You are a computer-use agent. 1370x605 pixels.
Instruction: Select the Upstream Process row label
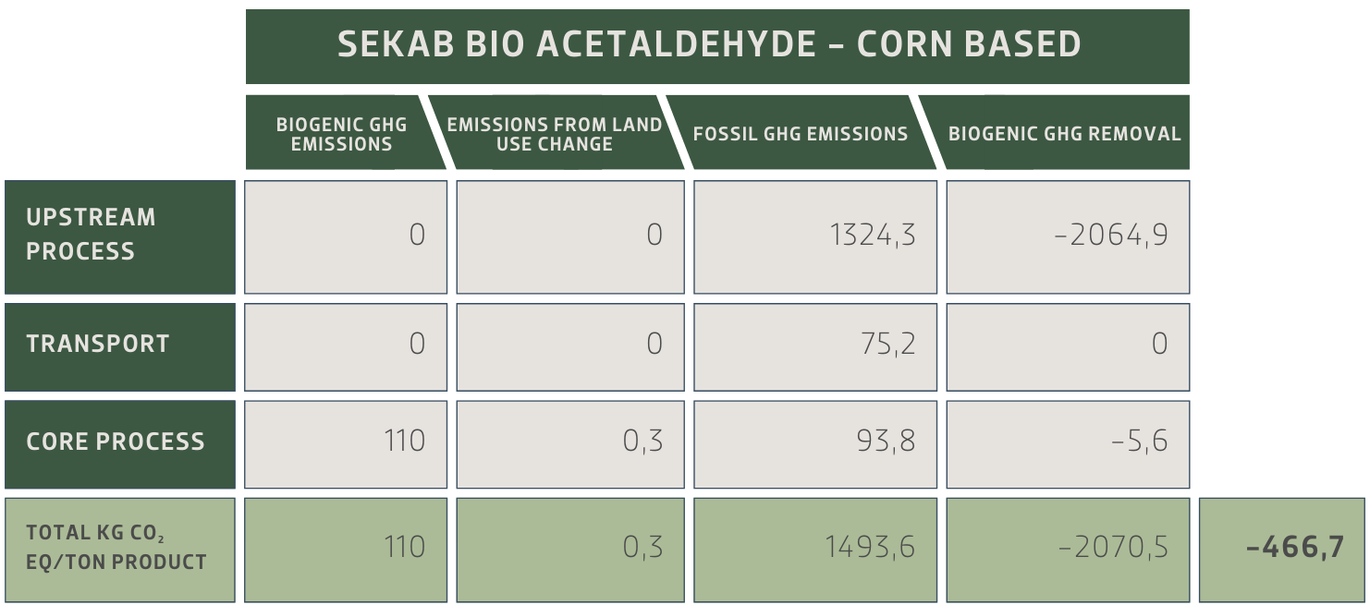coord(119,235)
